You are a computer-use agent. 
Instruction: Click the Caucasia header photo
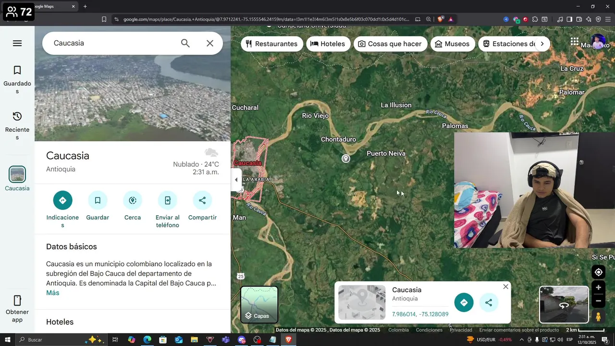[x=133, y=84]
